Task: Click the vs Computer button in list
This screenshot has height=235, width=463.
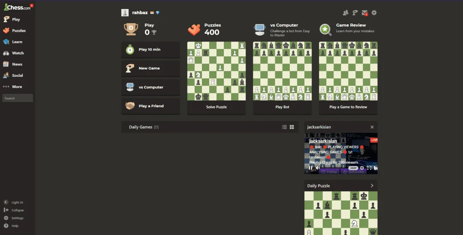Action: (150, 87)
